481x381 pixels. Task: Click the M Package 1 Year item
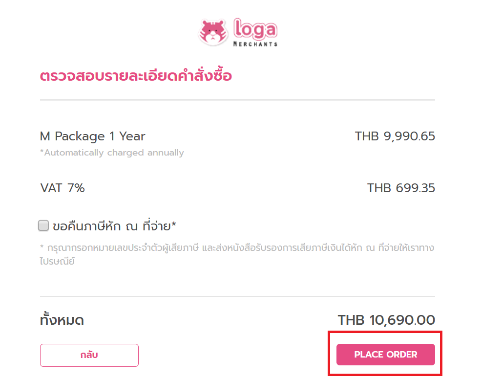pyautogui.click(x=93, y=136)
